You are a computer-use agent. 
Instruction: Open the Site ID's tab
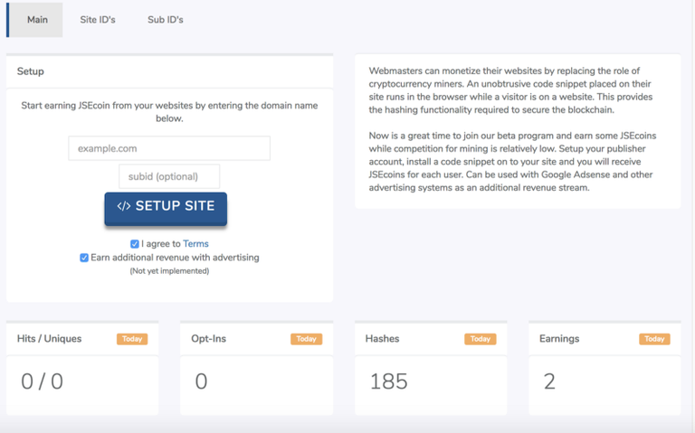click(98, 20)
